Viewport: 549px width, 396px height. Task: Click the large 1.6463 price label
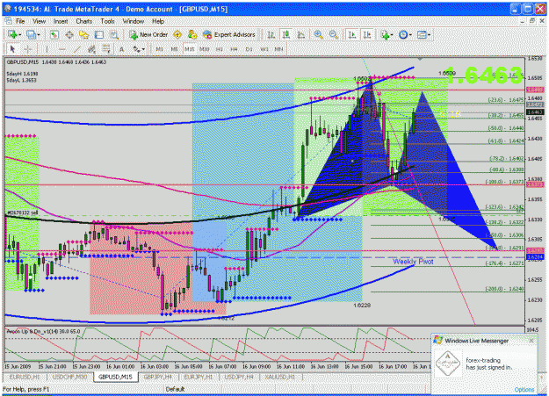coord(485,76)
